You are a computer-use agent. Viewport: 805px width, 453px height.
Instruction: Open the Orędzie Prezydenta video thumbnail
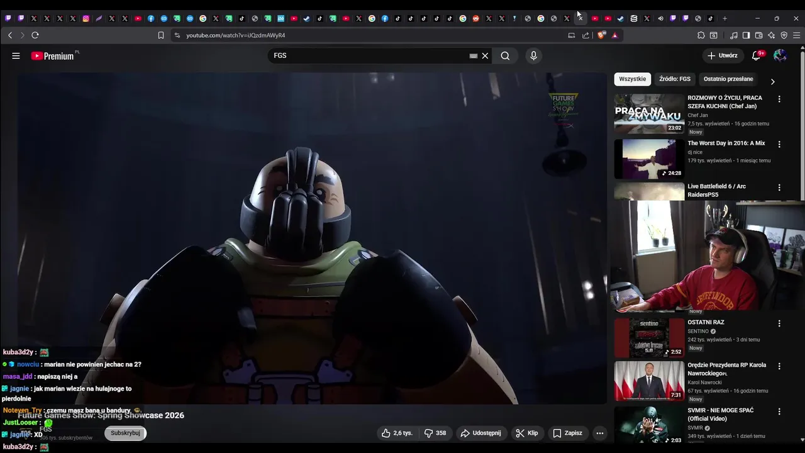649,381
